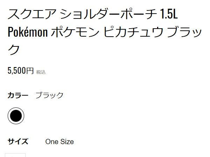
Task: Select the black color swatch circle
Action: pyautogui.click(x=16, y=116)
